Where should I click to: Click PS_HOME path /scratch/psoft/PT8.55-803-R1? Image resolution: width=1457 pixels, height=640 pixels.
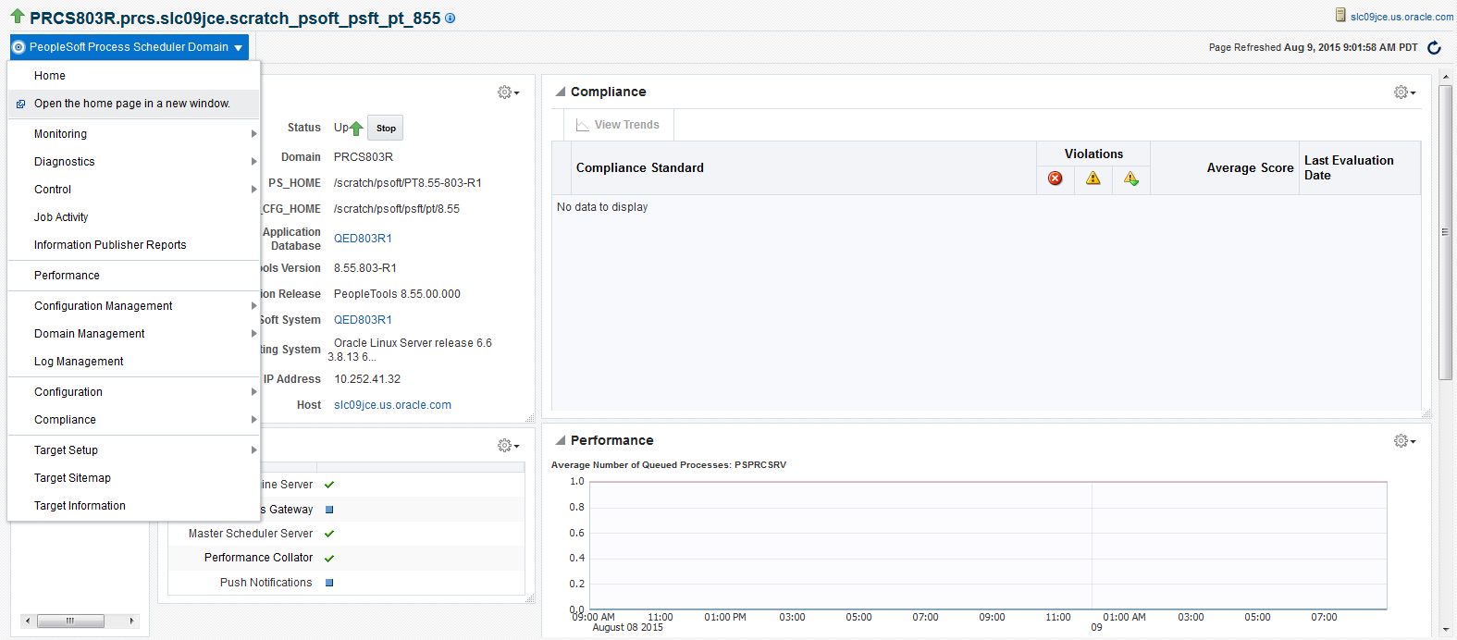coord(408,183)
